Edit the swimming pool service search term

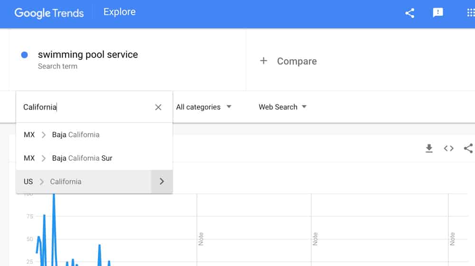click(x=88, y=55)
